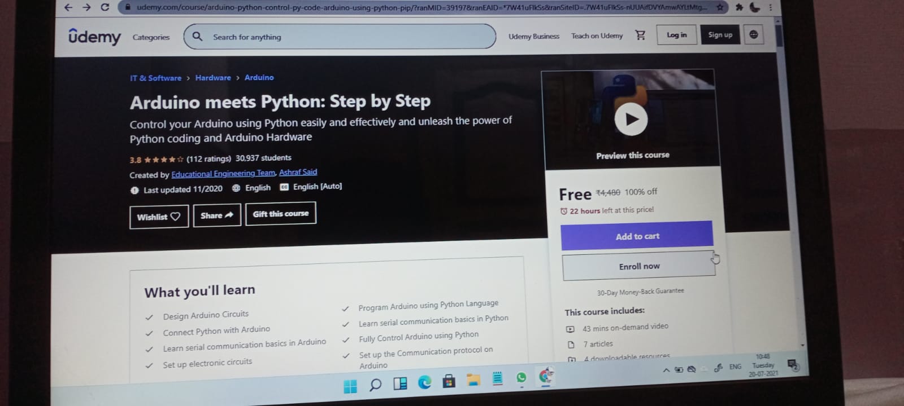Open the Widgets panel in taskbar

click(x=400, y=384)
